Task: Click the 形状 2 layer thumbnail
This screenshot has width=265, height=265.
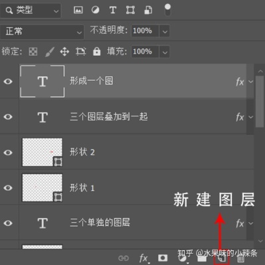Action: tap(42, 152)
